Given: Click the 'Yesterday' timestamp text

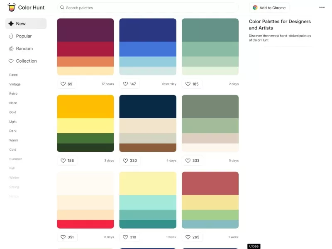Looking at the screenshot, I should point(169,84).
